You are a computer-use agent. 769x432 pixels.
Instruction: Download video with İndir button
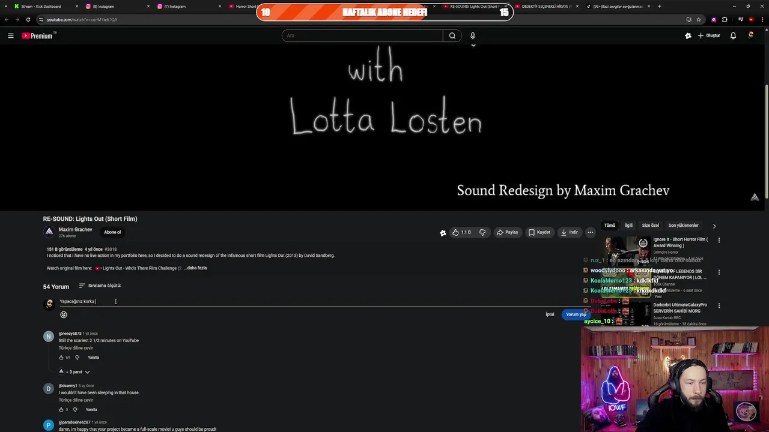tap(570, 232)
